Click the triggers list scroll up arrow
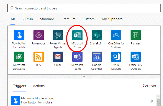The image size is (163, 106). (x=158, y=97)
